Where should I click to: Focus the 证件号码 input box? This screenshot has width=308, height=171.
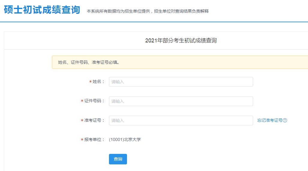click(181, 101)
